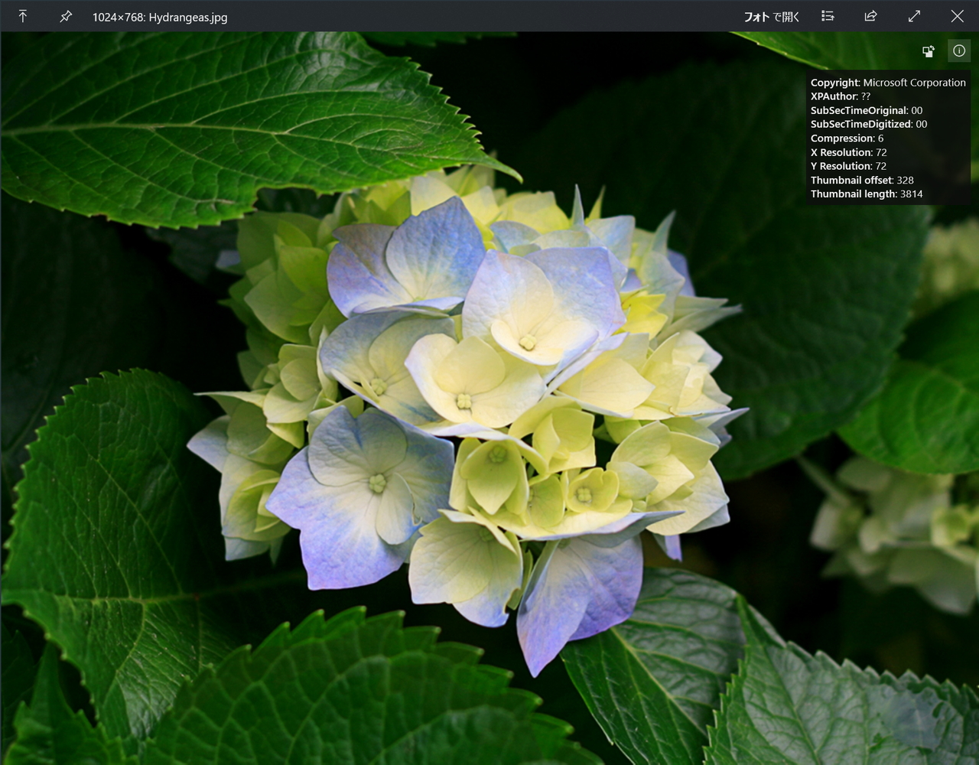Image resolution: width=979 pixels, height=765 pixels.
Task: Click the X Resolution: 72 line
Action: coord(849,152)
